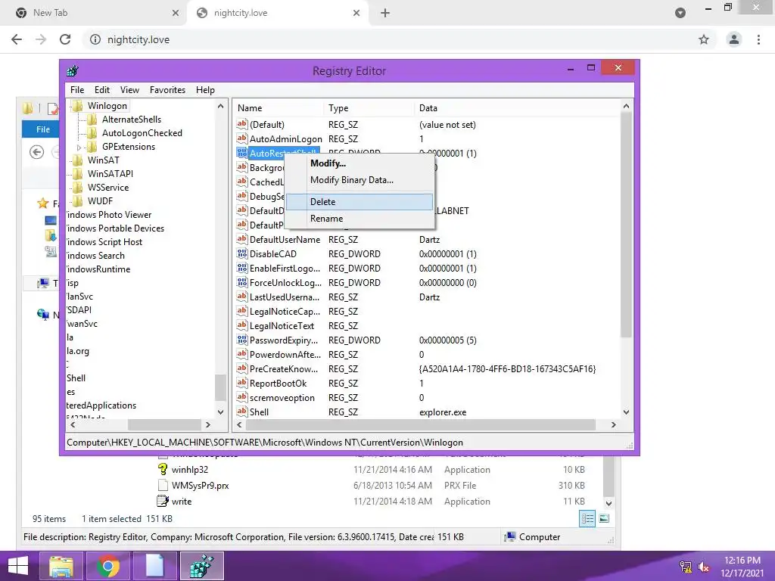
Task: Select the WinSATAPI tree key
Action: (110, 174)
